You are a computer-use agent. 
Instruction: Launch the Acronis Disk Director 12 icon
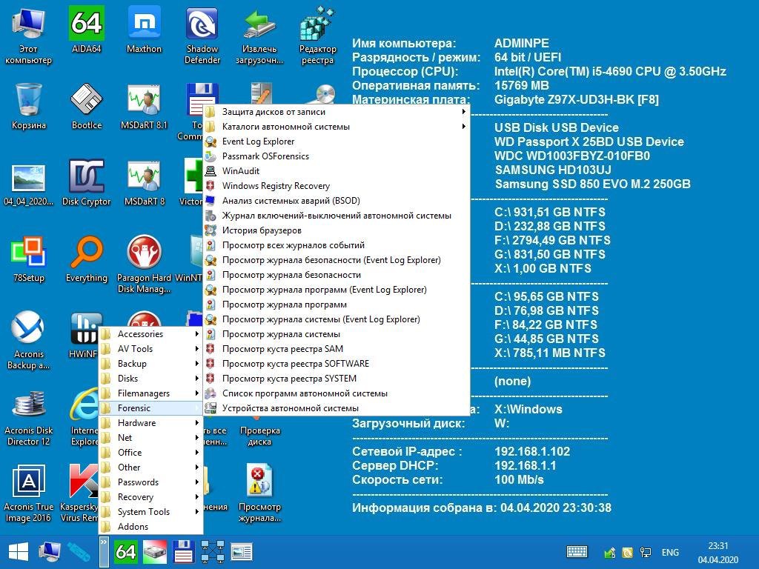coord(29,416)
